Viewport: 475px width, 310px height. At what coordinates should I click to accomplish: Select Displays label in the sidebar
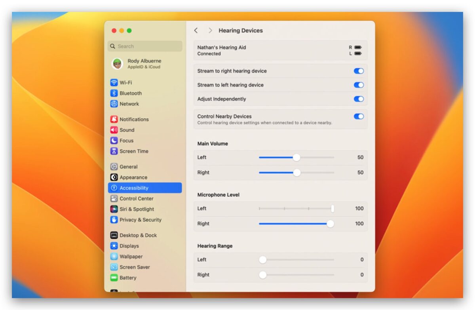point(129,246)
